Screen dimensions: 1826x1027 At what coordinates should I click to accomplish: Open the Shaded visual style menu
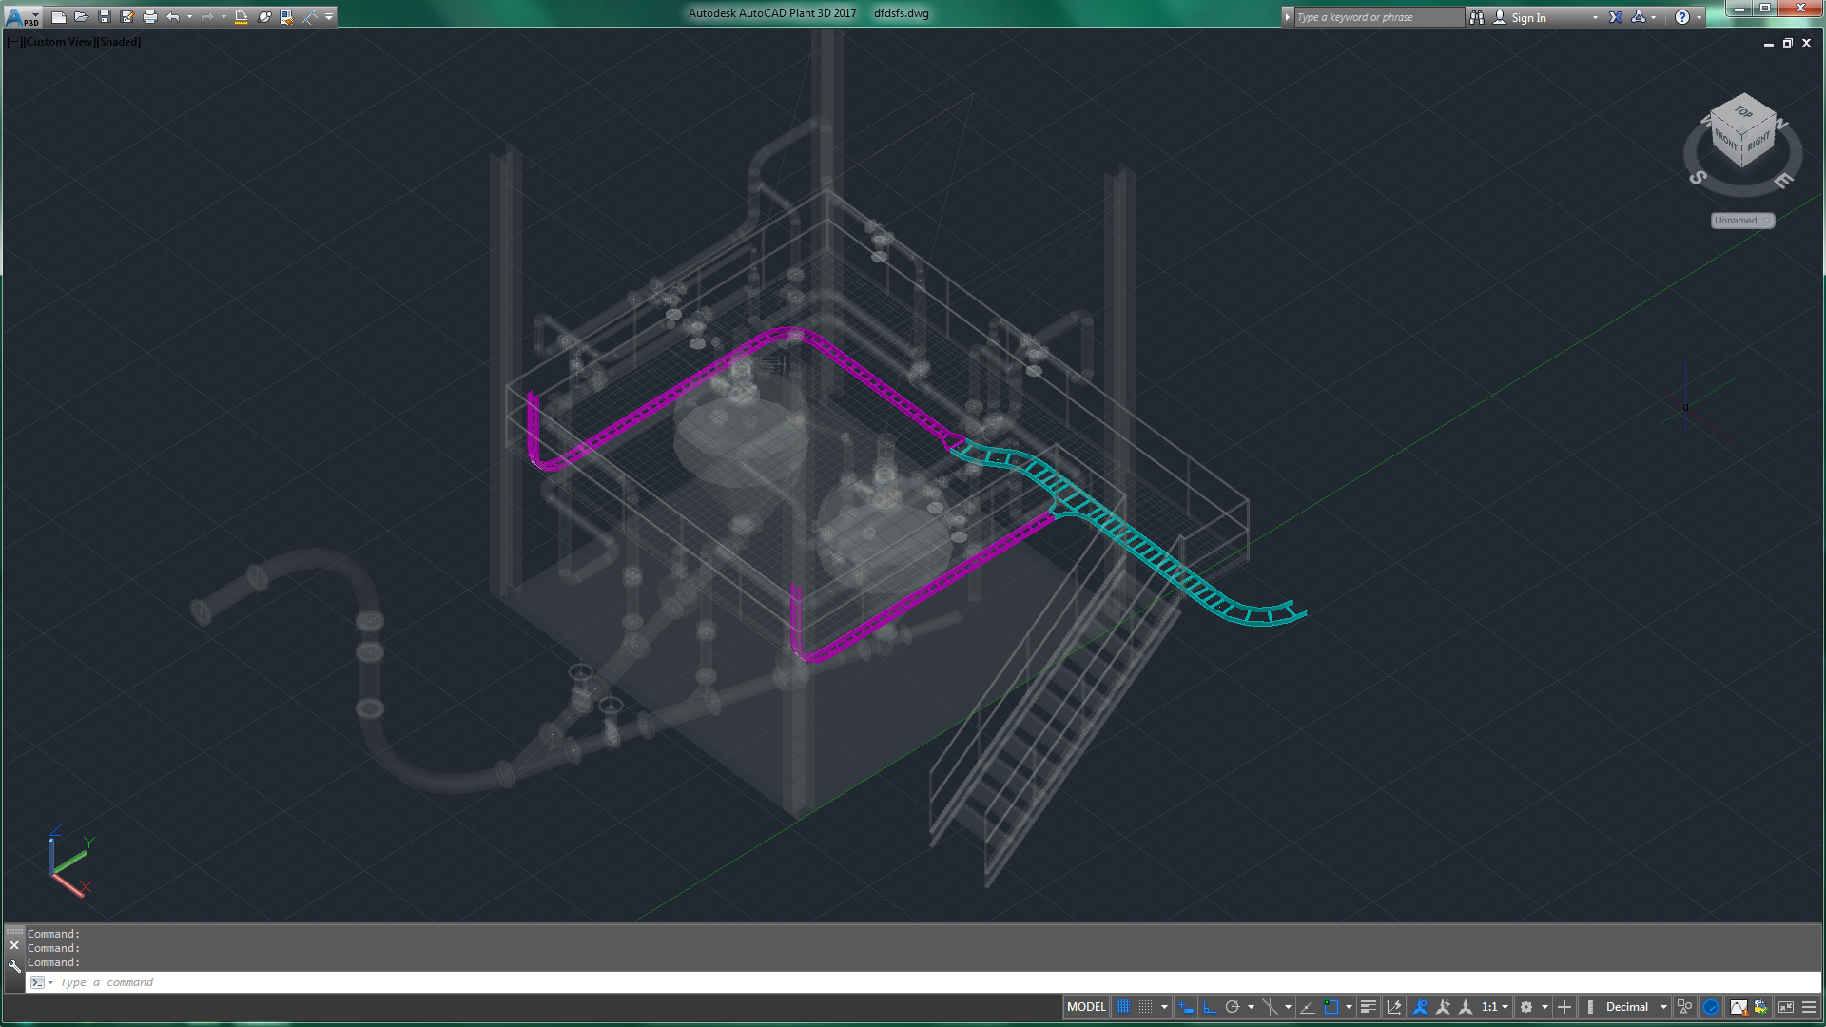pyautogui.click(x=120, y=42)
